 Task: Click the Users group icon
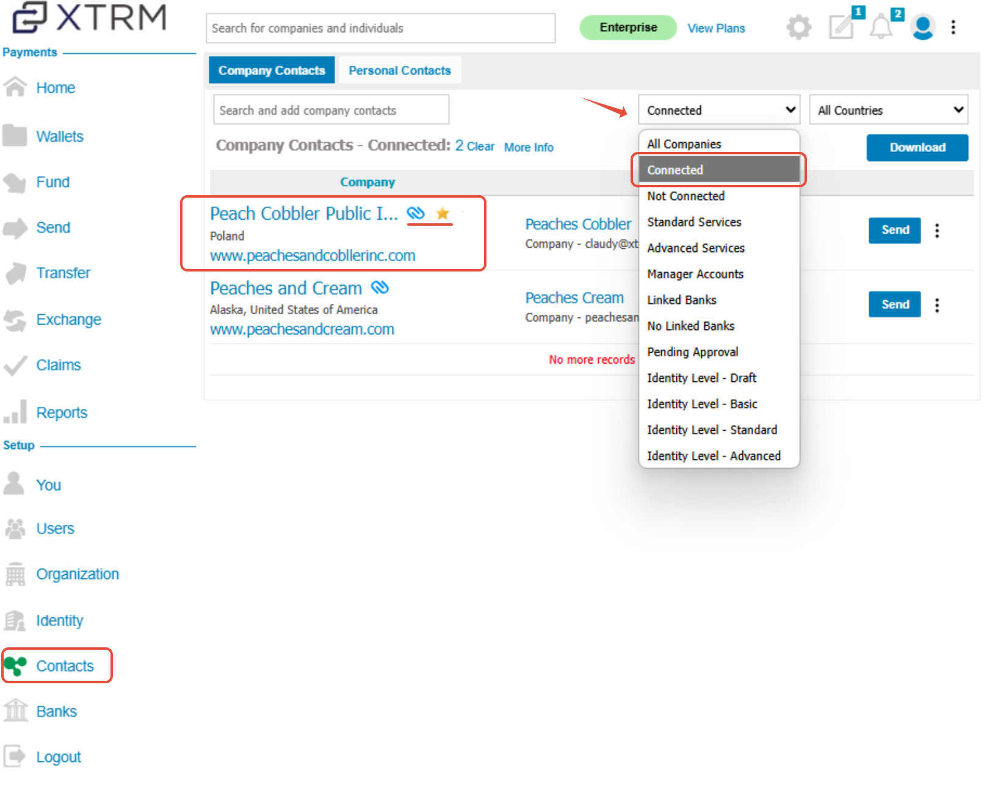(x=15, y=528)
